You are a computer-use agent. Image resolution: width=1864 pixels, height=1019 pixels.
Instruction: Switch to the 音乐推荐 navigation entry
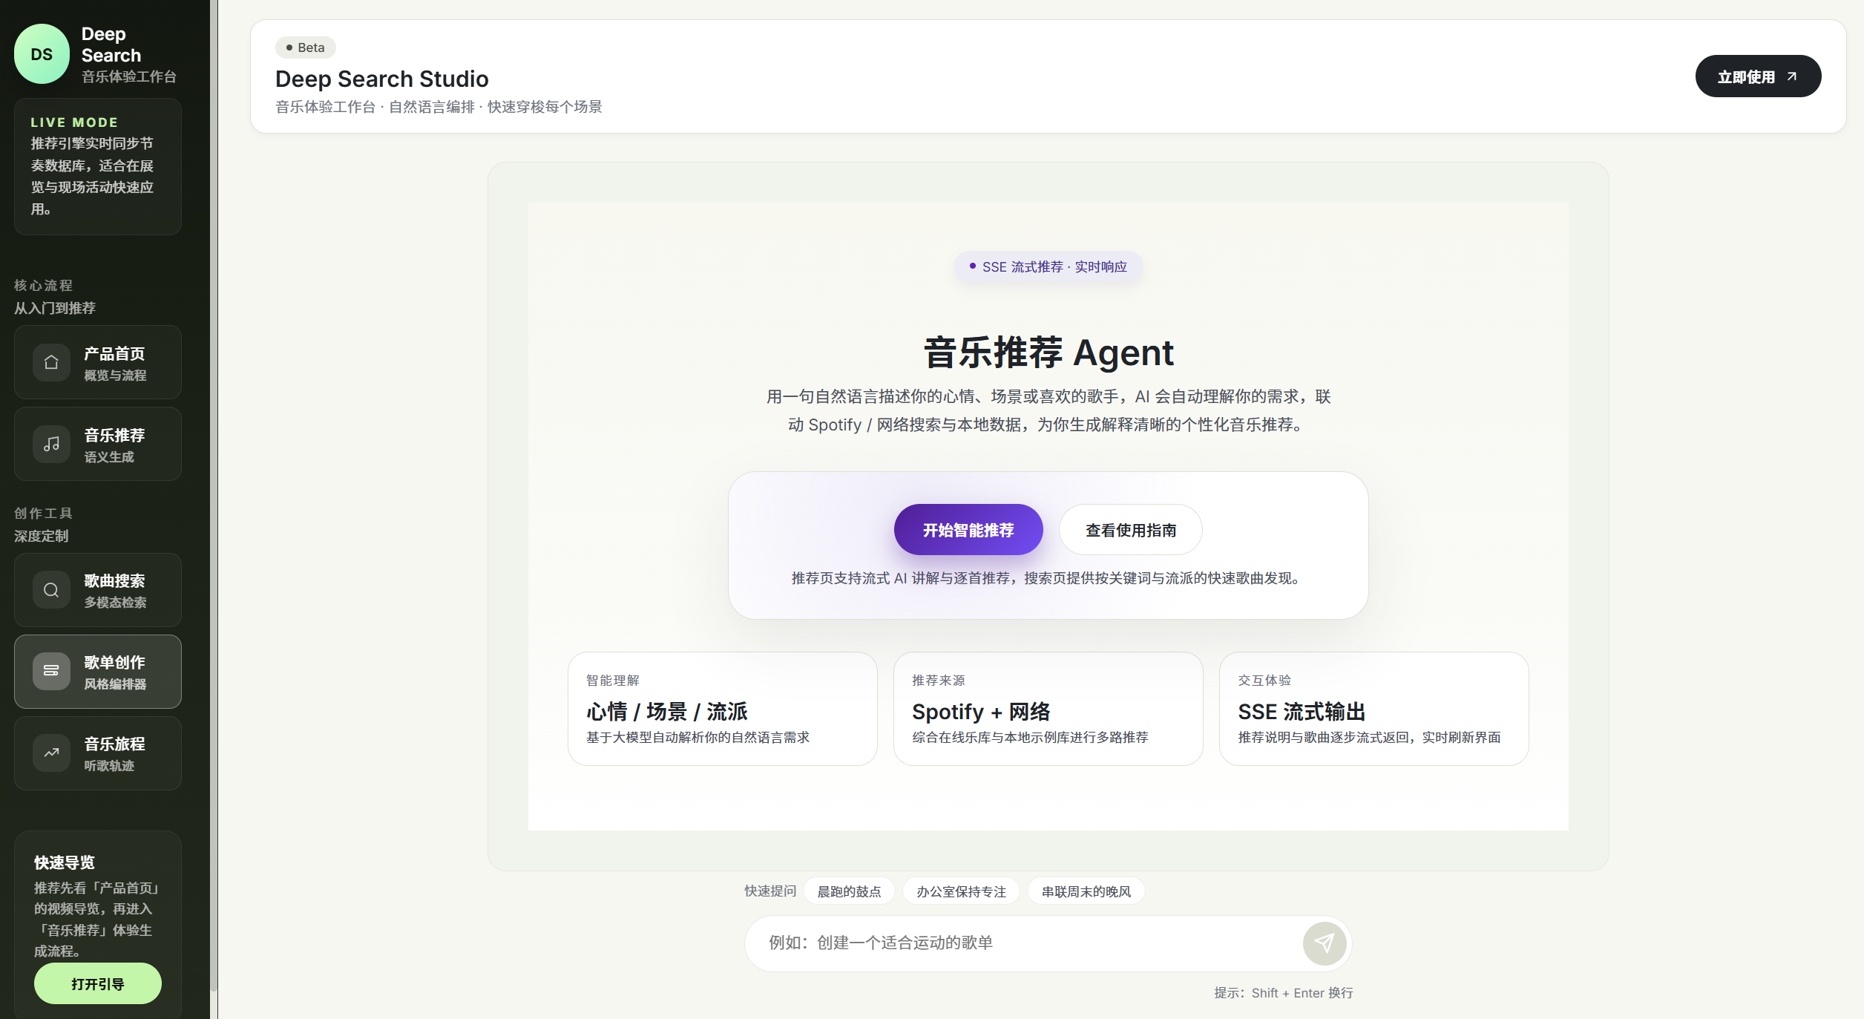click(x=97, y=444)
